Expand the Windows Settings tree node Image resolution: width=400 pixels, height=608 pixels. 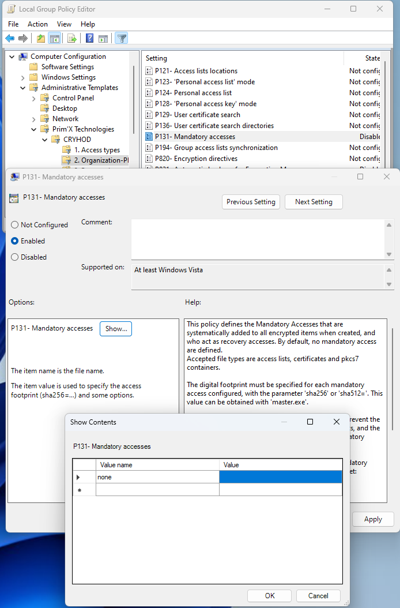coord(23,77)
